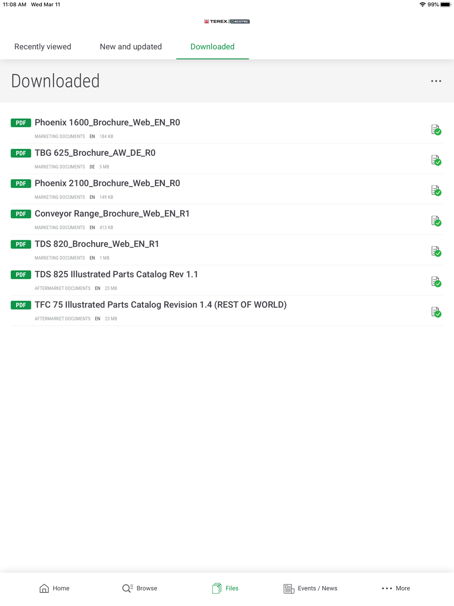Image resolution: width=454 pixels, height=606 pixels.
Task: Click the 'Downloaded' page heading
Action: pyautogui.click(x=55, y=81)
